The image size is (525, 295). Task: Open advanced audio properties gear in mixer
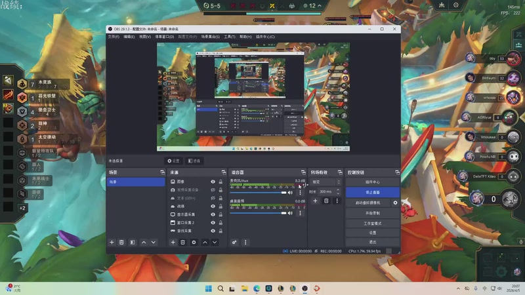click(234, 242)
